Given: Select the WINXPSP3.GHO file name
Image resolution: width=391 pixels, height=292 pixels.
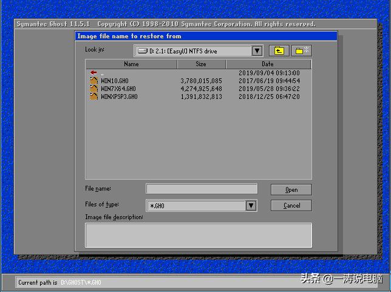Looking at the screenshot, I should coord(119,97).
